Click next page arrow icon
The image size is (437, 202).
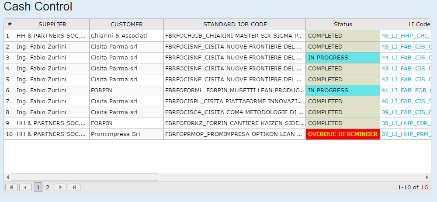(x=60, y=187)
